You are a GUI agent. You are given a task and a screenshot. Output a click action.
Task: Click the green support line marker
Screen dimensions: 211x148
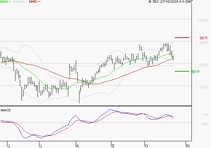(x=182, y=71)
